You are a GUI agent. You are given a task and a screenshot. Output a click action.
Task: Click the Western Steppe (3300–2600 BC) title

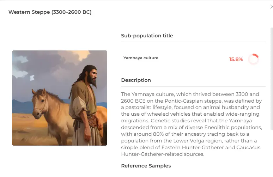50,12
